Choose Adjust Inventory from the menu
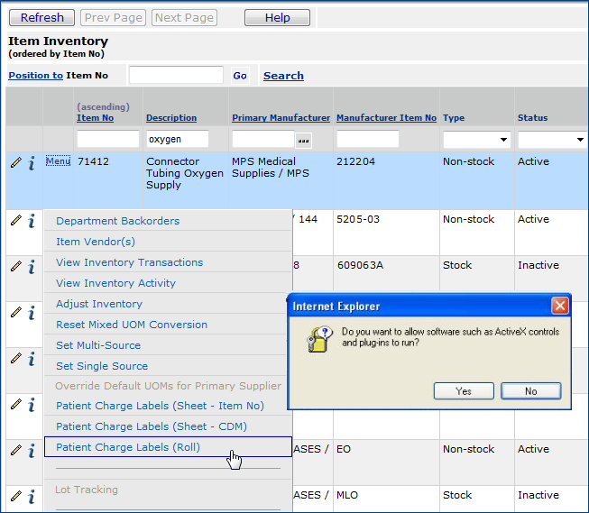This screenshot has width=589, height=513. coord(99,304)
